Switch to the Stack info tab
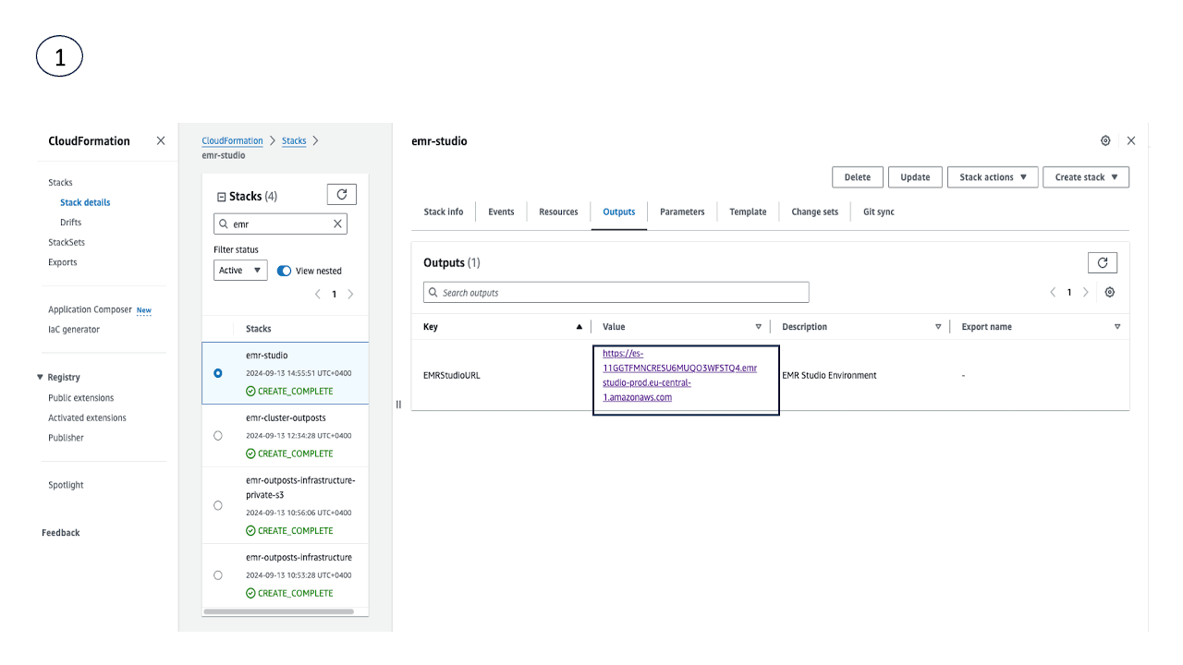This screenshot has width=1183, height=665. [444, 212]
